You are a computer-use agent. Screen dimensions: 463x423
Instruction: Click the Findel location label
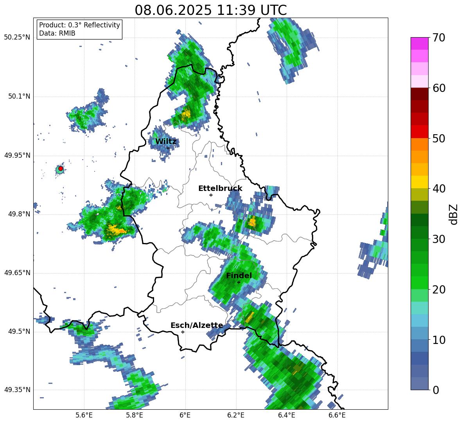pos(239,275)
